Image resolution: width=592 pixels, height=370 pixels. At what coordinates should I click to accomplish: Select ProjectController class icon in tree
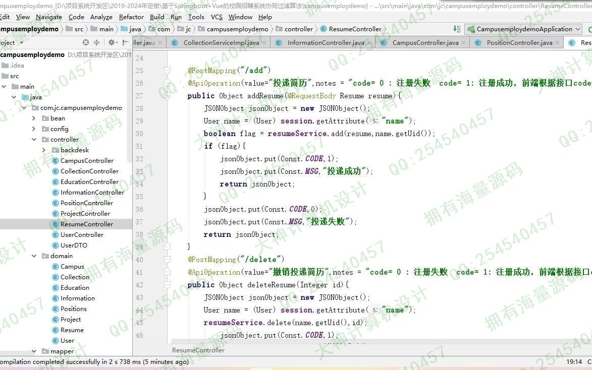pos(55,213)
